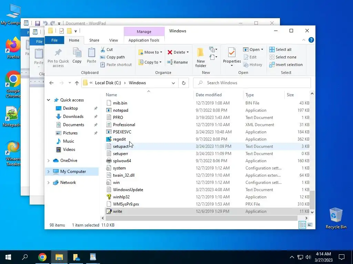
Task: Select the notepad application file
Action: (x=120, y=110)
